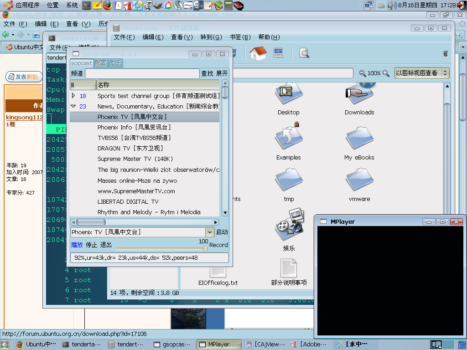Open the Picasa colorful pinwheel launcher

click(x=168, y=5)
